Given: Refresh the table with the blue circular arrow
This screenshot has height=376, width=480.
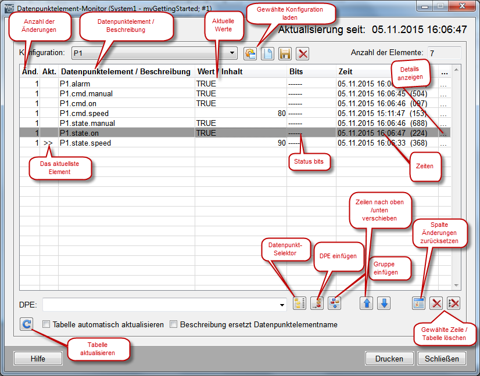Looking at the screenshot, I should 27,324.
